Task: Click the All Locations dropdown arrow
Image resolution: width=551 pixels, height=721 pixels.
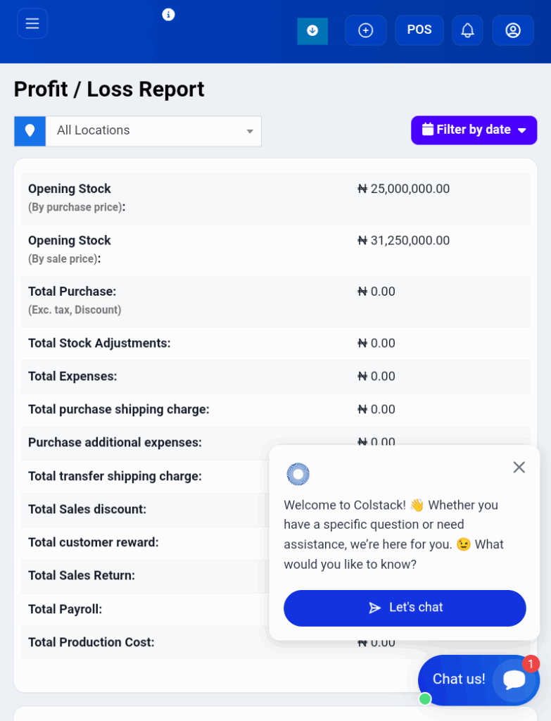Action: (250, 132)
